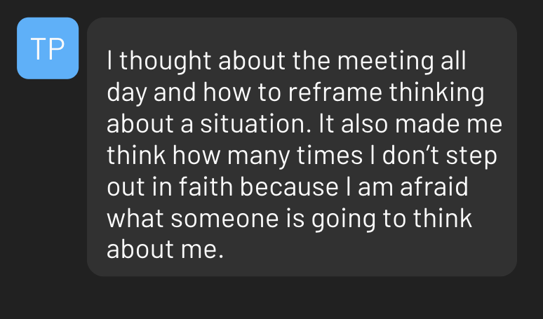Click the blue TP avatar icon
The height and width of the screenshot is (319, 543).
click(48, 48)
